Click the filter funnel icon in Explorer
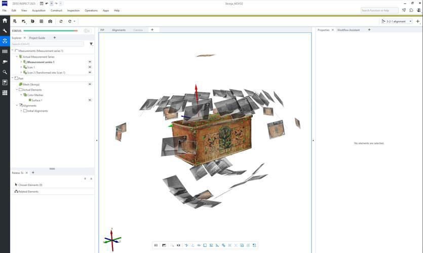The height and width of the screenshot is (253, 423). click(91, 44)
